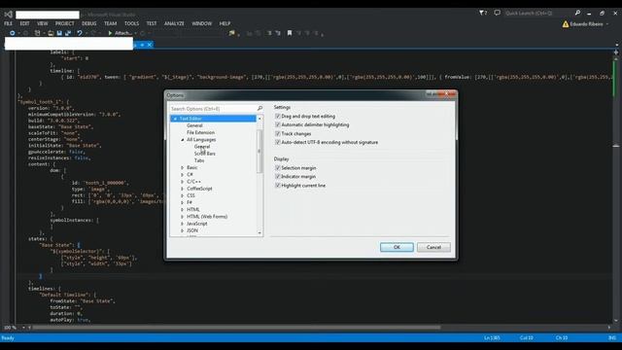Select File Extension in options tree
The image size is (622, 350).
point(201,132)
